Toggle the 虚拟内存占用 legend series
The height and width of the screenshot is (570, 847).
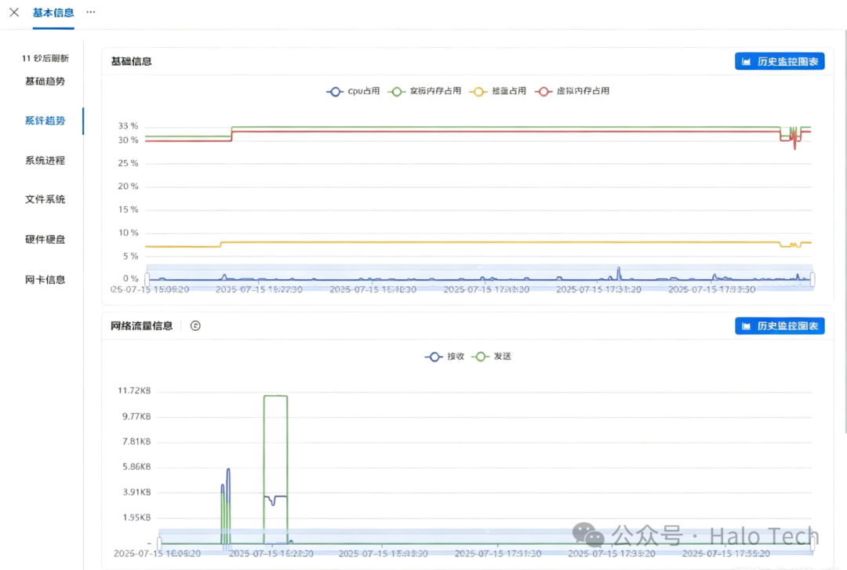pyautogui.click(x=572, y=91)
